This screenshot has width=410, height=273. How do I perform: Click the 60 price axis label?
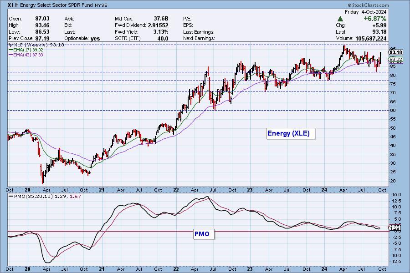[x=393, y=111]
